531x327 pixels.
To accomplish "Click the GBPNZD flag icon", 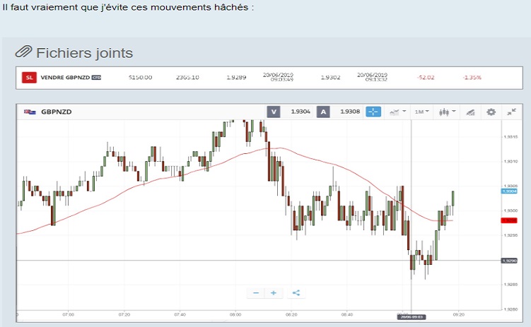I will [x=29, y=112].
